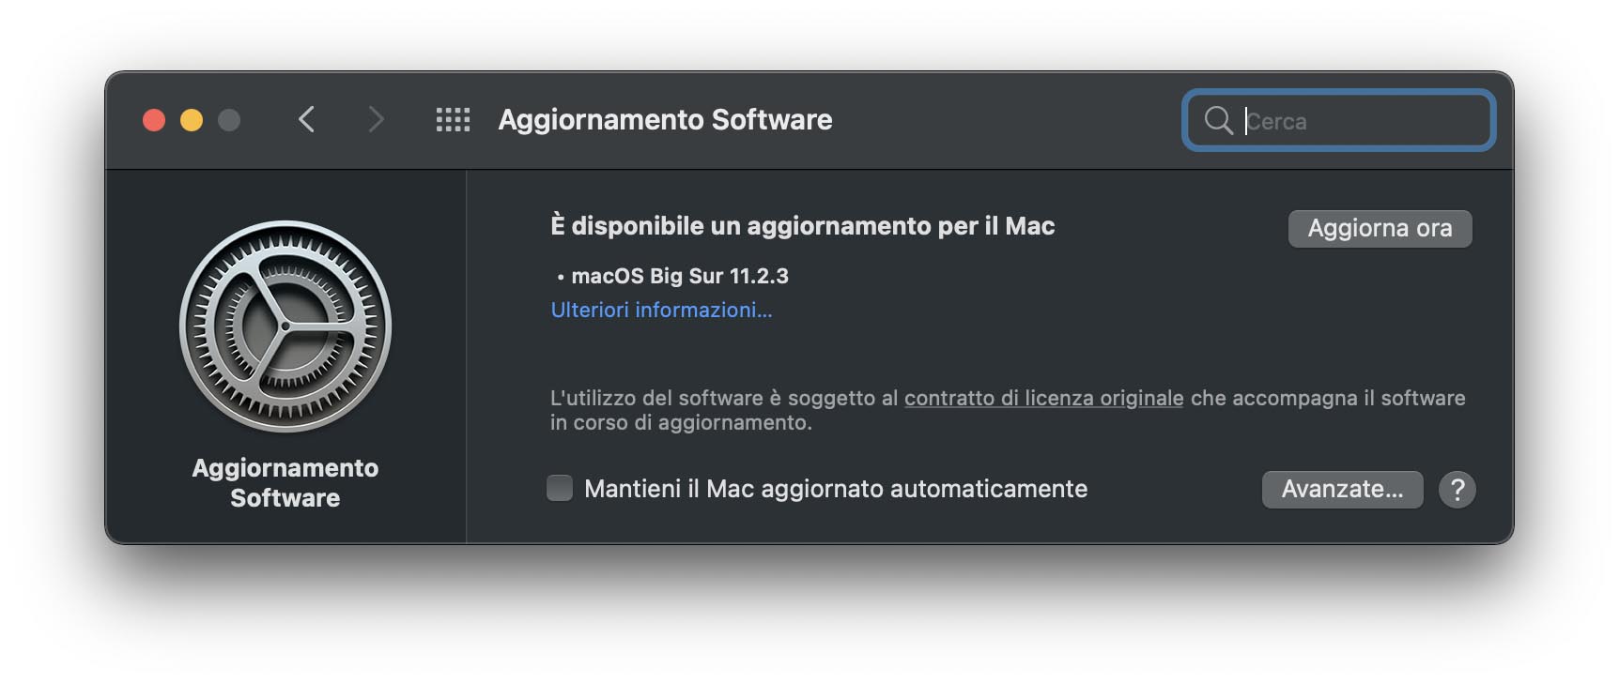
Task: Click the gray zoom window button
Action: point(229,120)
